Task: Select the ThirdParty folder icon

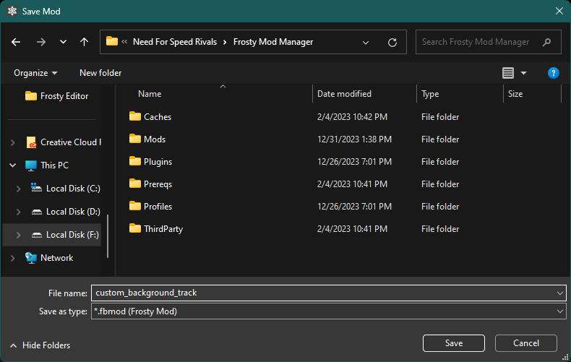Action: click(135, 228)
